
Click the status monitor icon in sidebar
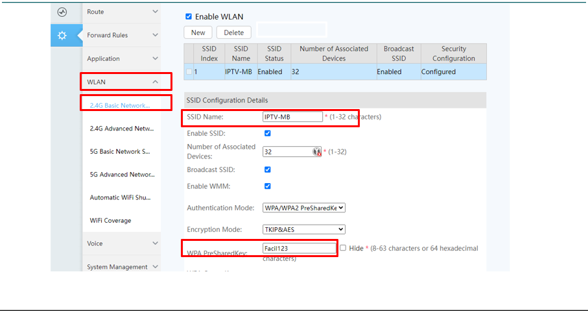point(62,12)
